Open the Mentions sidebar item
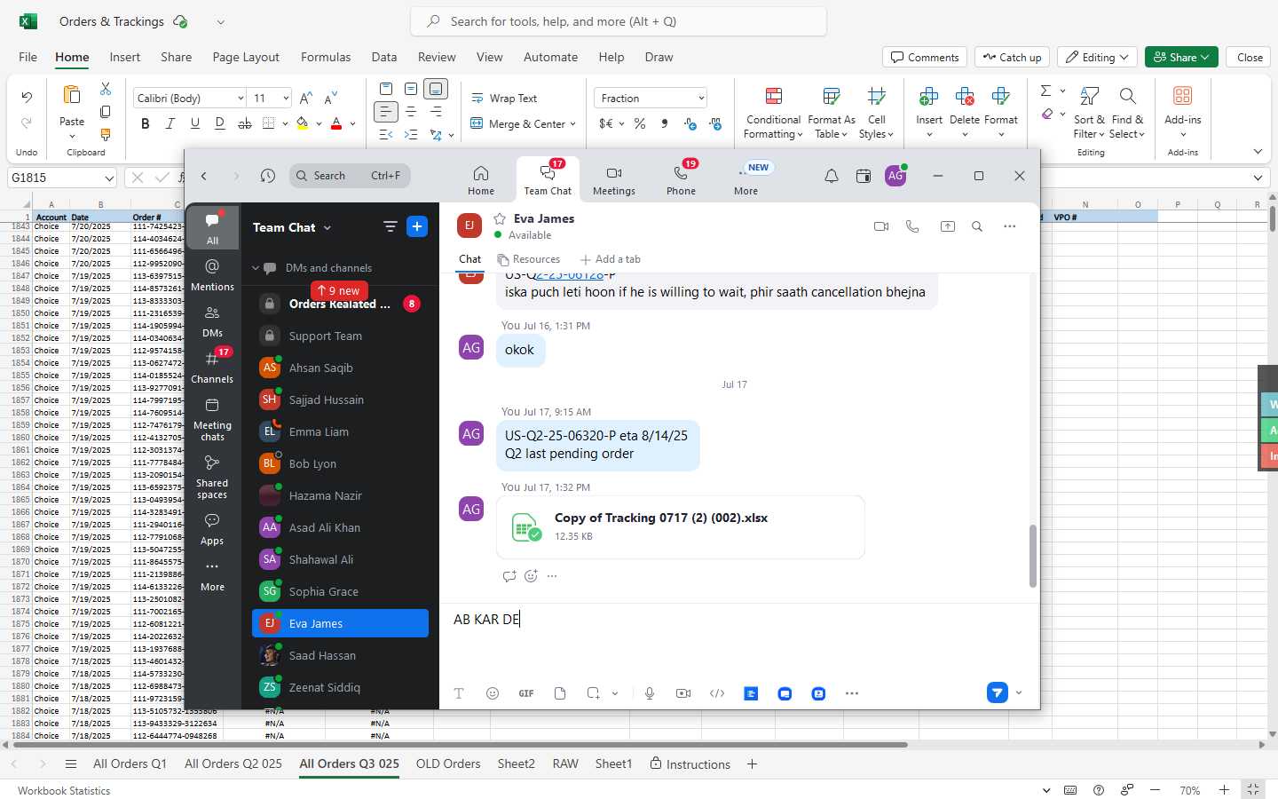Viewport: 1278px width, 799px height. point(212,275)
